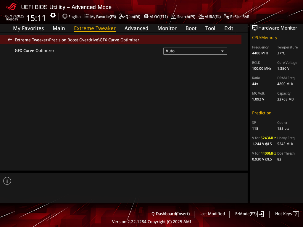Click the SP value 115

coord(255,129)
